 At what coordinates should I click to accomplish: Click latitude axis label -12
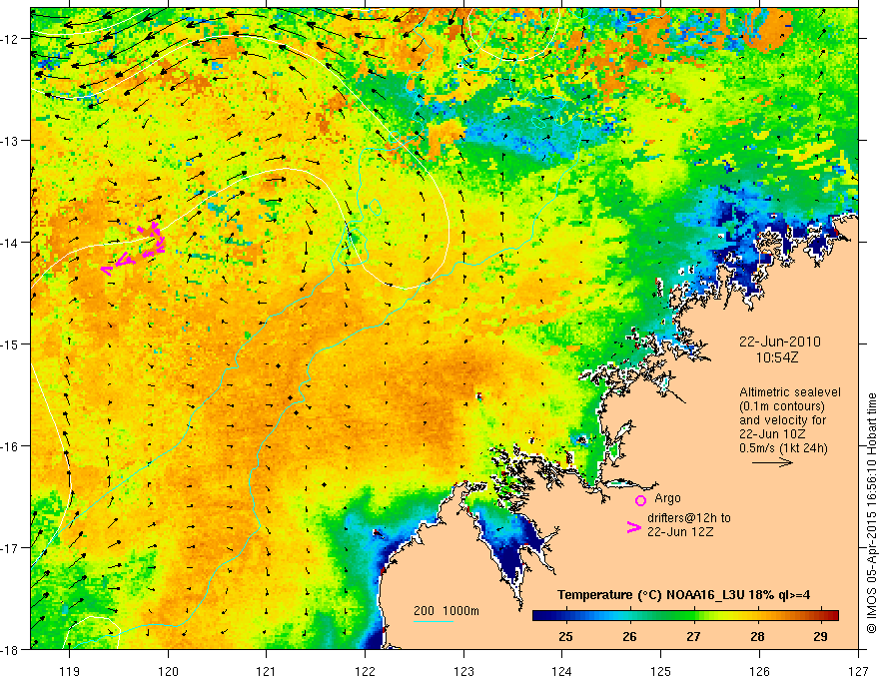11,39
